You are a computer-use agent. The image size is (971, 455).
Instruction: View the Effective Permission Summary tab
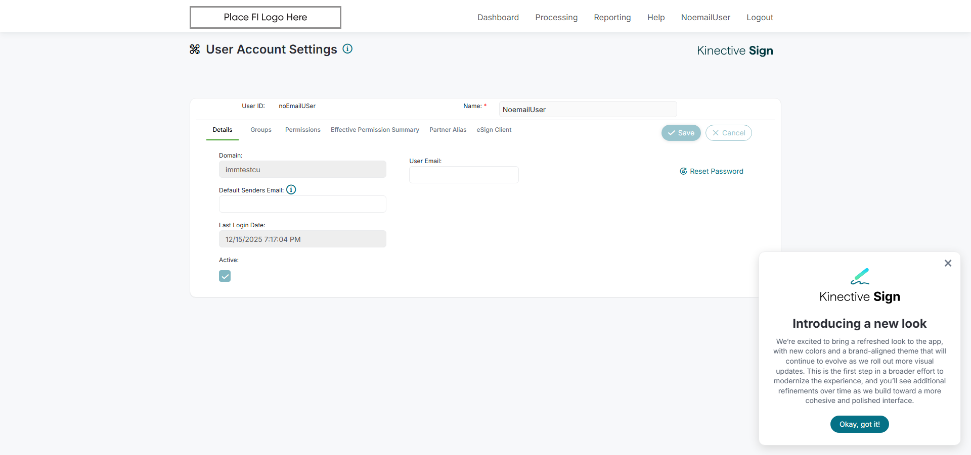click(x=375, y=130)
